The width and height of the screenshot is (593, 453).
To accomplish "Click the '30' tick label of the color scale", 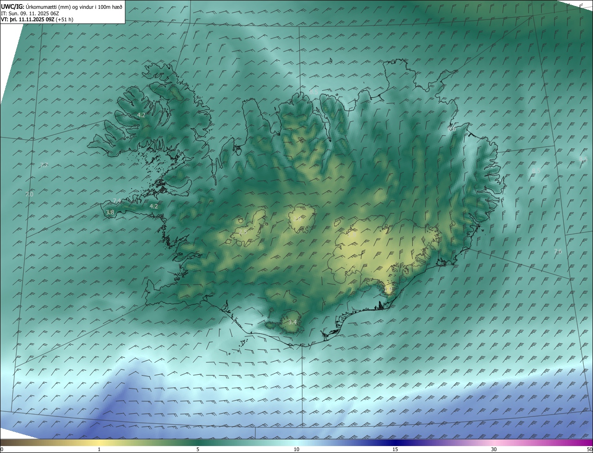I will tap(494, 450).
